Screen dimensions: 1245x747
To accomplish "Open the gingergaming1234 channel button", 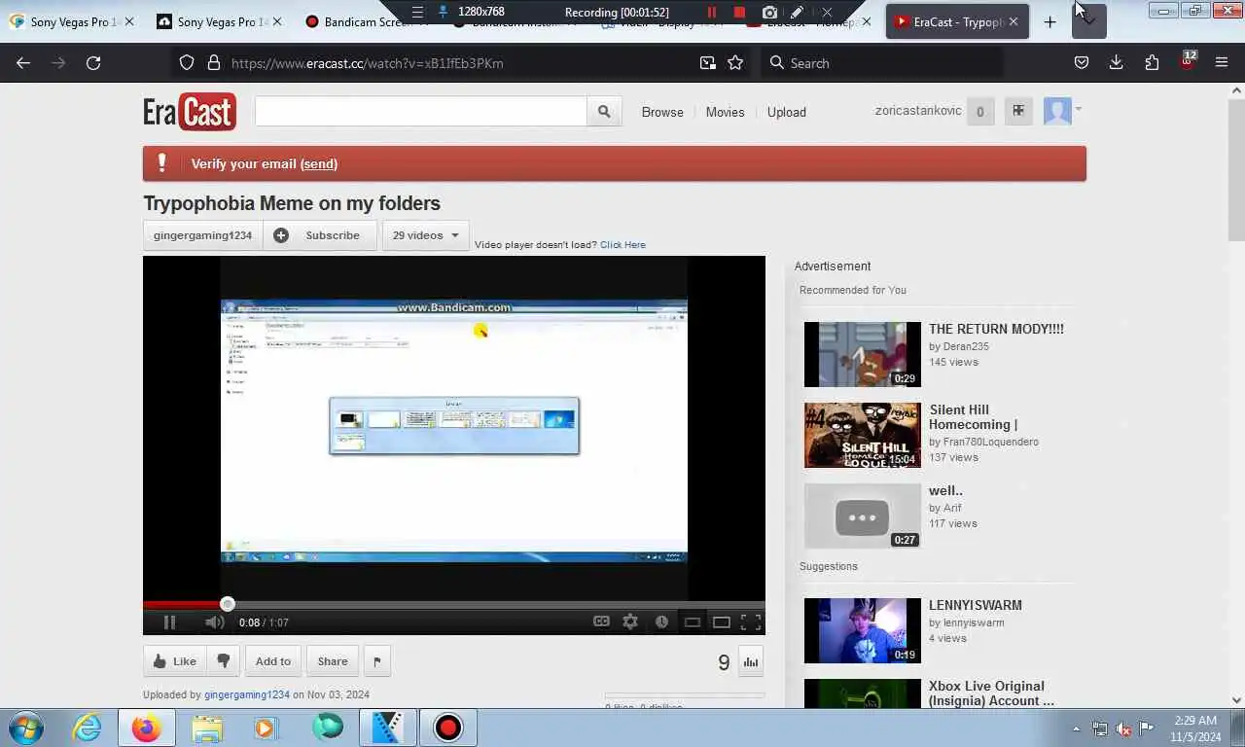I will (x=202, y=235).
